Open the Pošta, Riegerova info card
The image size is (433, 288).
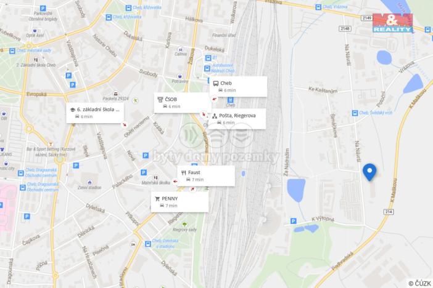tap(237, 119)
